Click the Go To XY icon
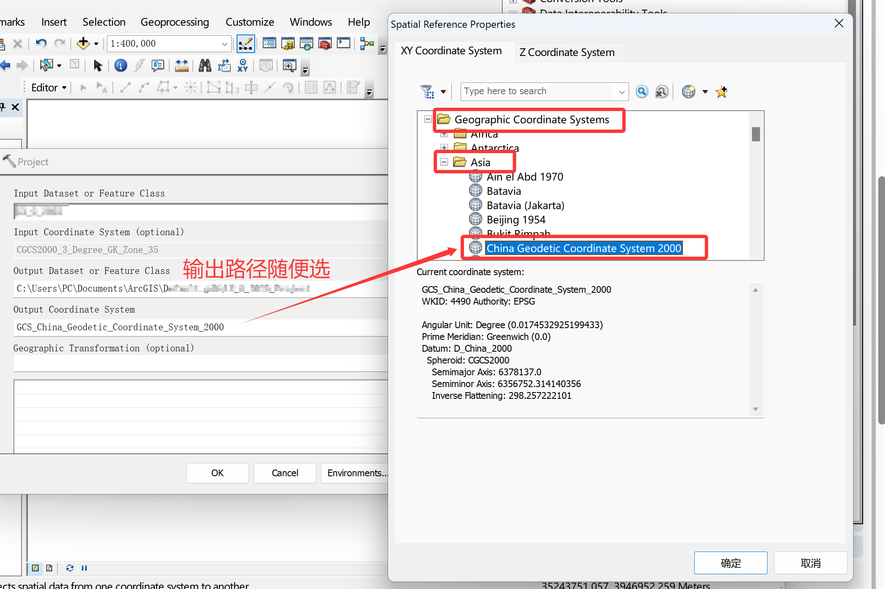885x589 pixels. click(x=243, y=66)
